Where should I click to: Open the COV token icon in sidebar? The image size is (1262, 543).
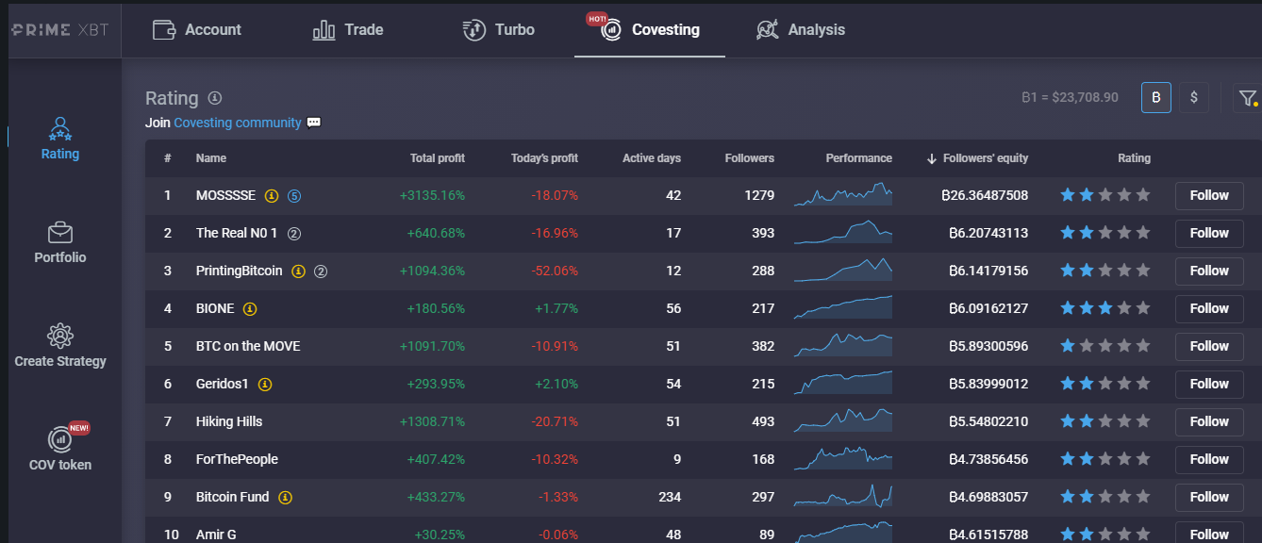pos(60,438)
